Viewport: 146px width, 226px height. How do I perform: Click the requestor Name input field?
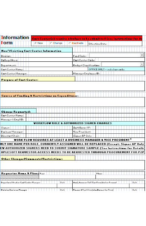[x=67, y=177]
